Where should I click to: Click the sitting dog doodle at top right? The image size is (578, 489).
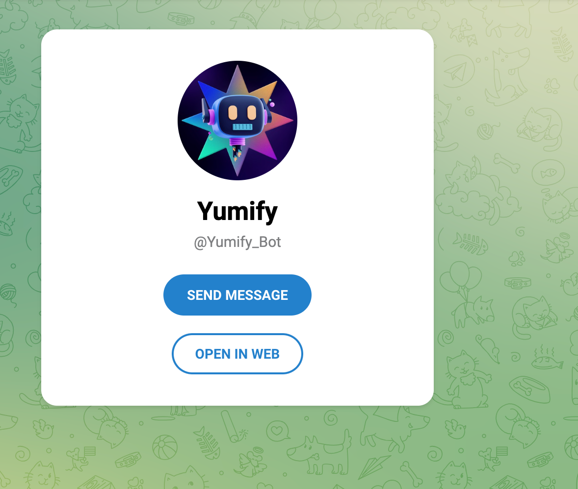507,77
